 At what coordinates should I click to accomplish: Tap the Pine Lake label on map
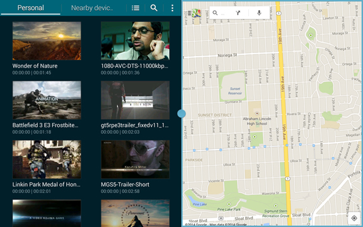click(200, 204)
